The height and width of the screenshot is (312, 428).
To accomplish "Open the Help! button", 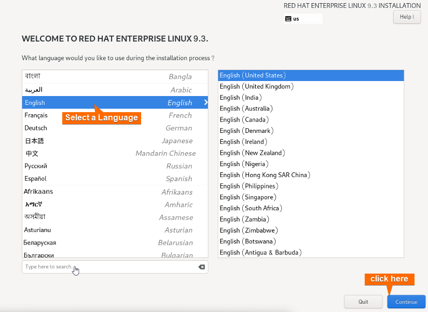I will point(407,17).
